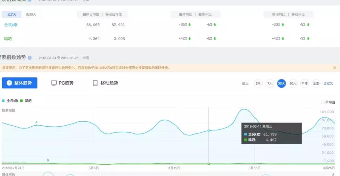Switch to PC趋势 view
The width and height of the screenshot is (340, 176).
[62, 83]
